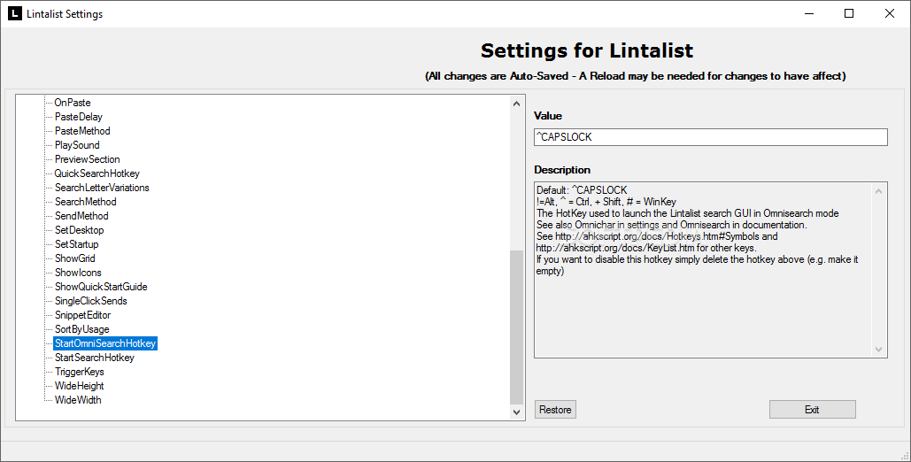Select SingleClickSends item
Image resolution: width=911 pixels, height=462 pixels.
90,301
